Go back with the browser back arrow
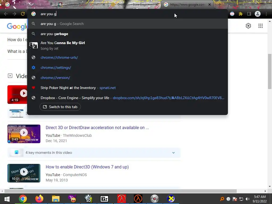Viewport: 272px width, 204px height. tap(6, 14)
